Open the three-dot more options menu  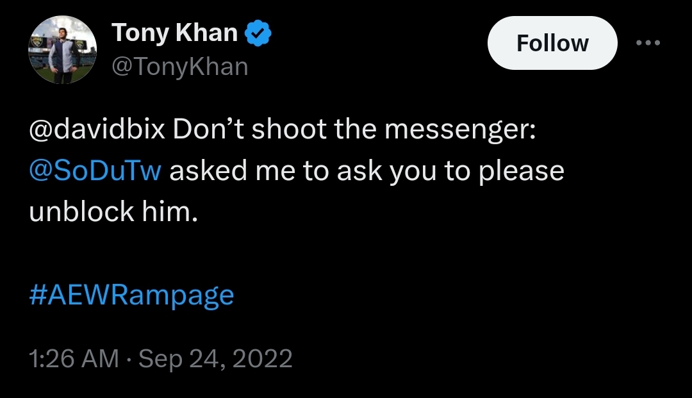(647, 43)
